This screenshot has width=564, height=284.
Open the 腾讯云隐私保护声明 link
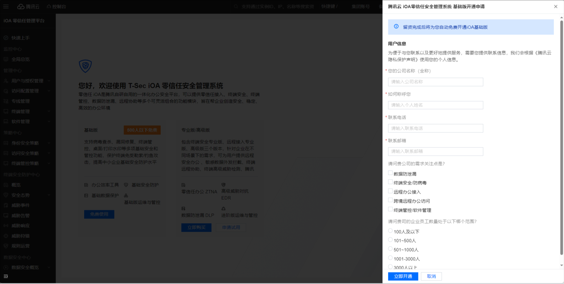tap(469, 56)
